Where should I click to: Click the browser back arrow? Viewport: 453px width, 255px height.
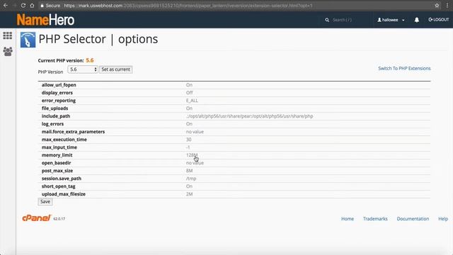point(6,6)
